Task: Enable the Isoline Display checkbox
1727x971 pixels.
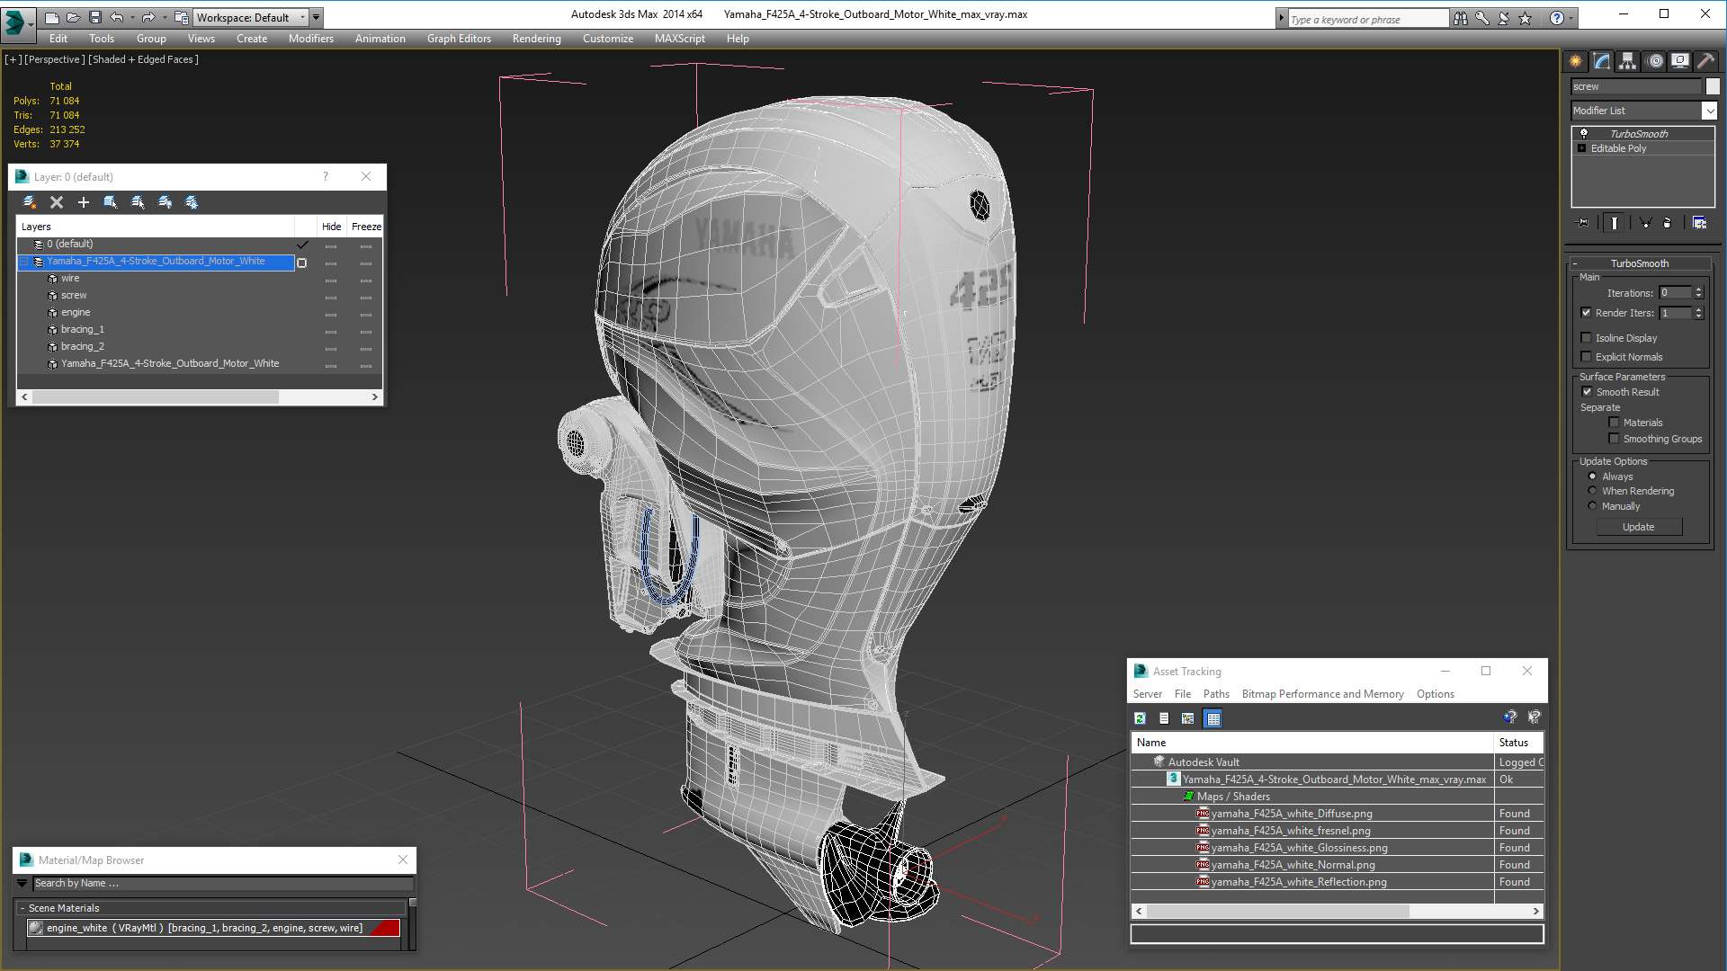Action: point(1587,338)
